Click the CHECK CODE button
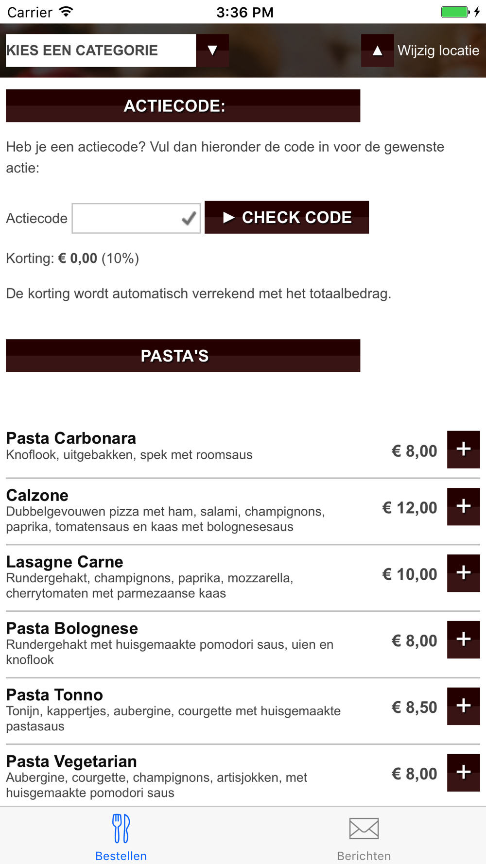The height and width of the screenshot is (864, 486). point(287,217)
